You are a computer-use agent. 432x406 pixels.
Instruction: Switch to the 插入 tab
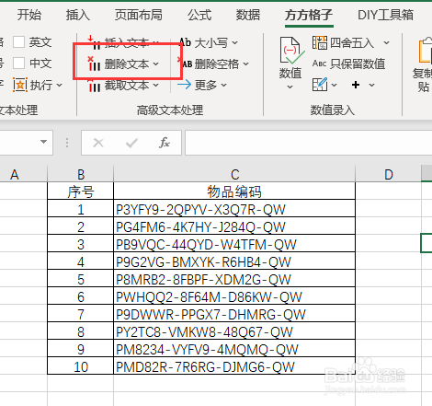[78, 15]
